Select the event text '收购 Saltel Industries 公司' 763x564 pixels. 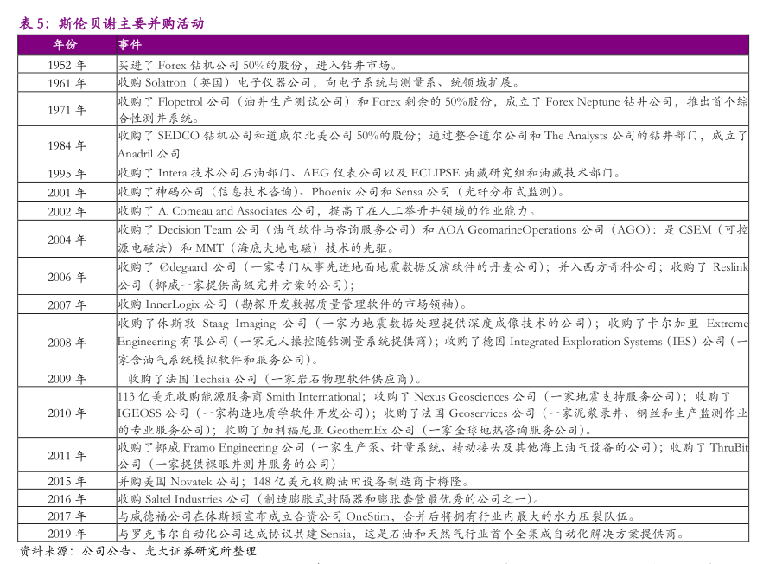pyautogui.click(x=184, y=499)
